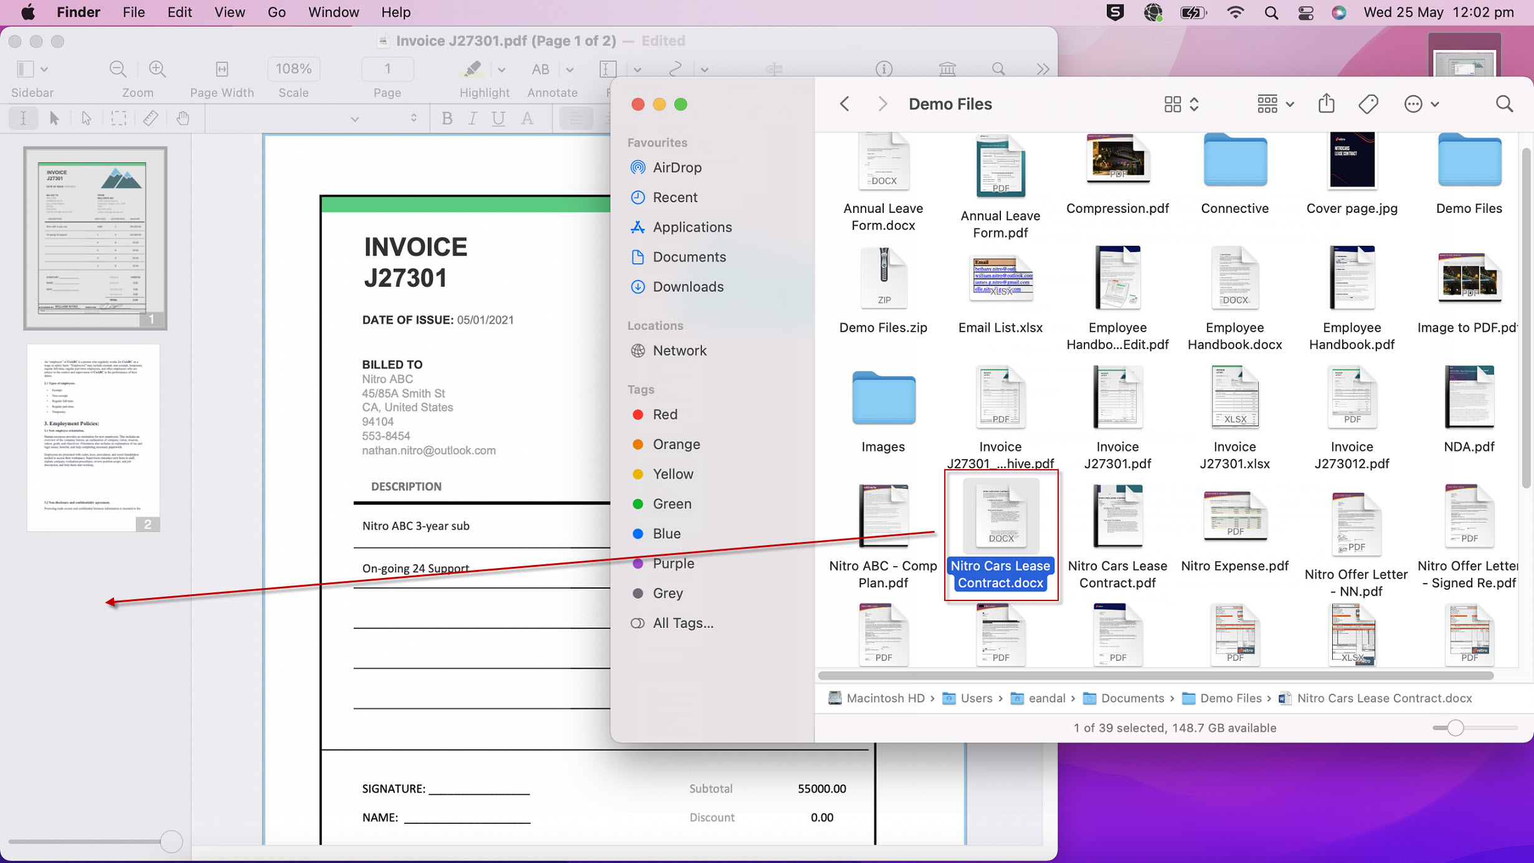This screenshot has width=1534, height=863.
Task: Open the Go menu
Action: (276, 12)
